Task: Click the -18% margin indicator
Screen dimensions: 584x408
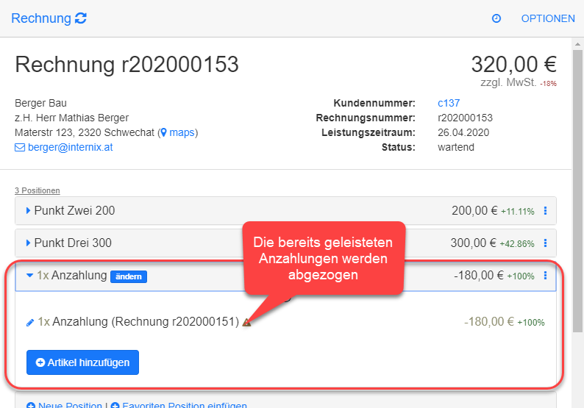Action: coord(548,84)
